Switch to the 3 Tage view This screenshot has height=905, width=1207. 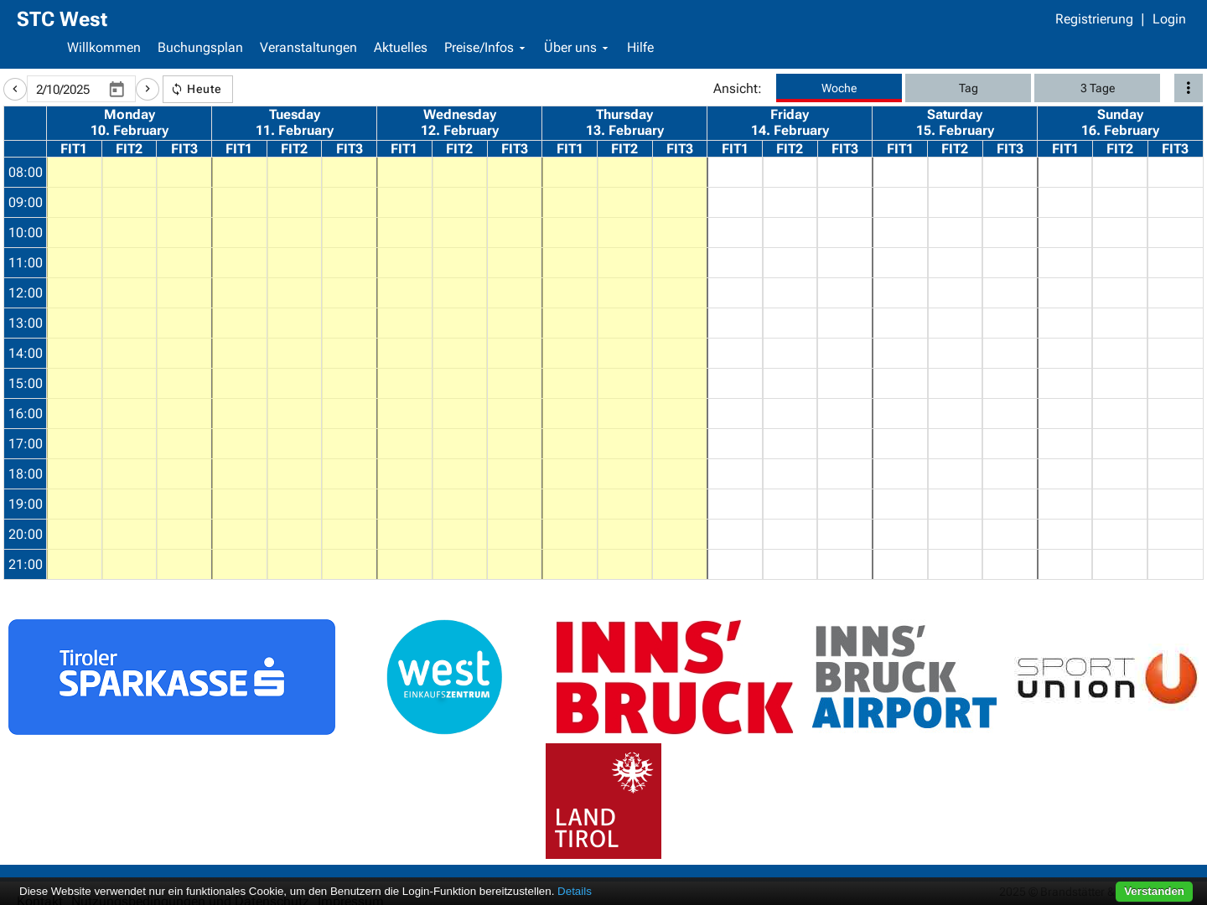[x=1097, y=88]
